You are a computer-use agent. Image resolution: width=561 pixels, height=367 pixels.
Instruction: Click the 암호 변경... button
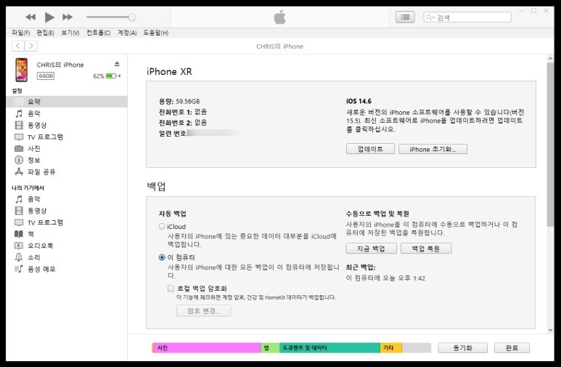[204, 311]
